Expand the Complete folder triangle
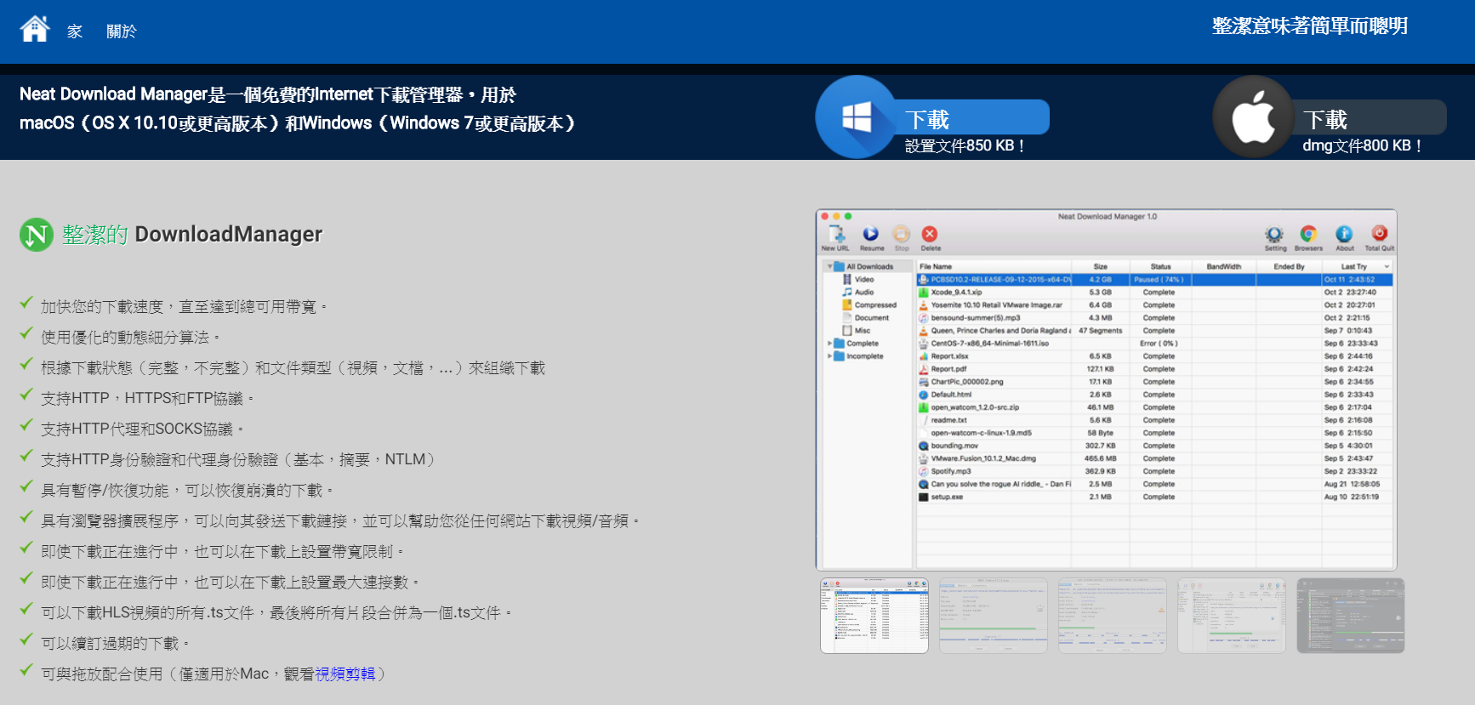 click(x=829, y=344)
